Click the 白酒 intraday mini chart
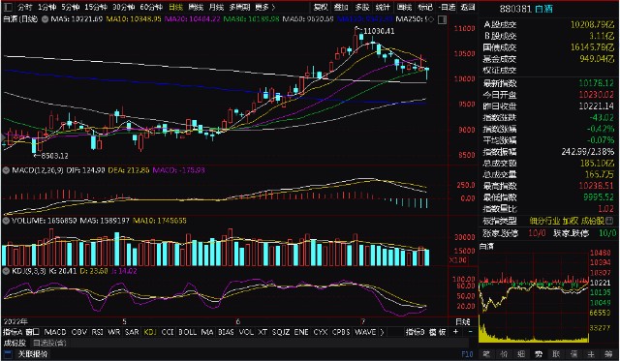620x361 pixels. pos(534,295)
